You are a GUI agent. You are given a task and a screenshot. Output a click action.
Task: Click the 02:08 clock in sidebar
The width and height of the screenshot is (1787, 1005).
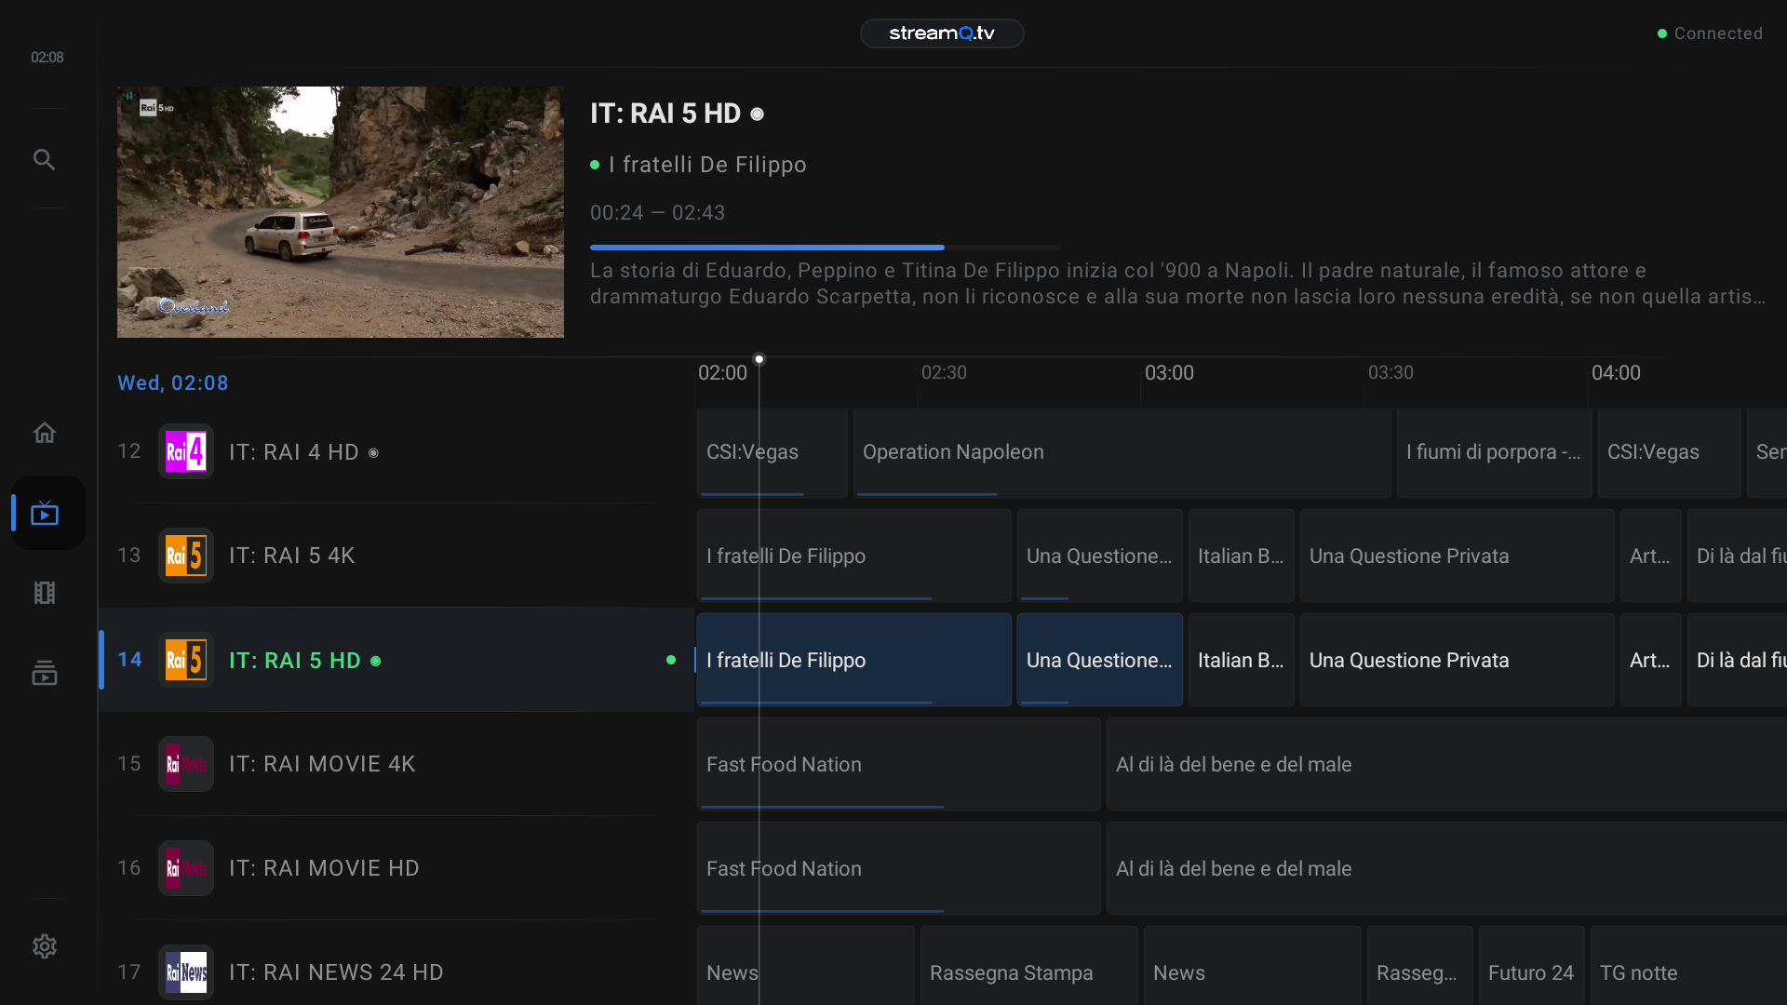pyautogui.click(x=47, y=58)
